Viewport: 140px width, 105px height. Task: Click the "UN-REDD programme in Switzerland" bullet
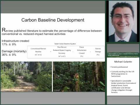click(x=122, y=74)
